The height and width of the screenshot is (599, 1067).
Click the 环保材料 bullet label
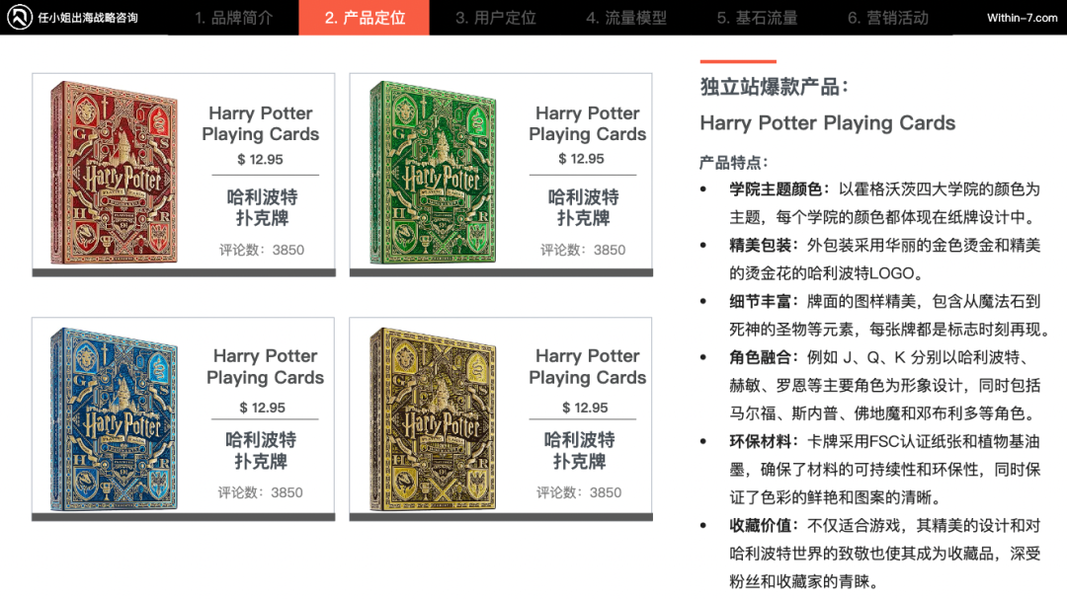[761, 441]
